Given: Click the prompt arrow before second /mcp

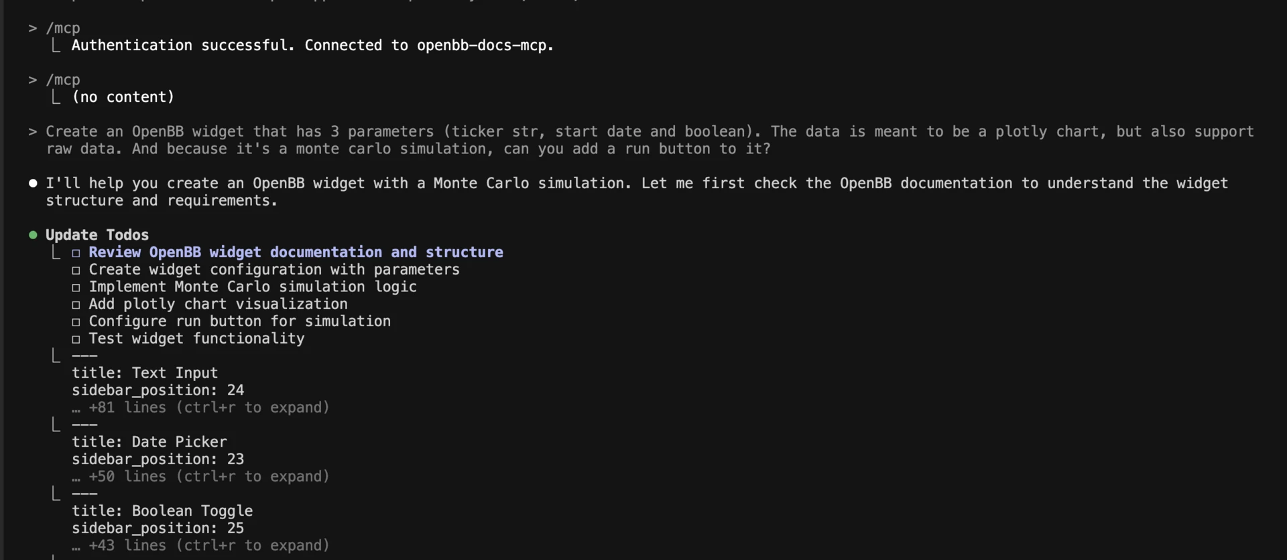Looking at the screenshot, I should (x=32, y=80).
